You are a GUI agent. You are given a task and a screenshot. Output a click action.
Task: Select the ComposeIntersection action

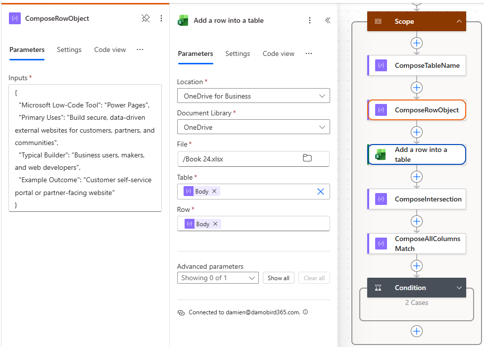[417, 199]
